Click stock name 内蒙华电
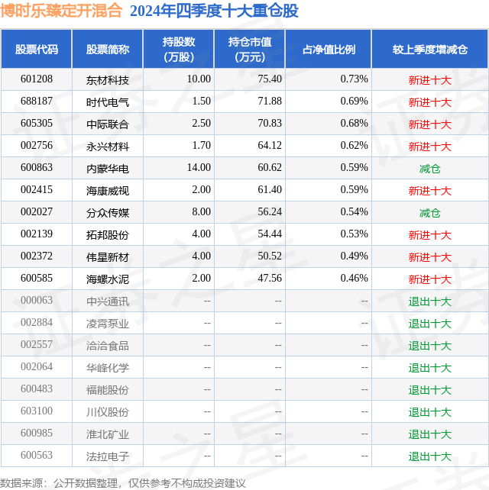The height and width of the screenshot is (490, 489). click(108, 169)
